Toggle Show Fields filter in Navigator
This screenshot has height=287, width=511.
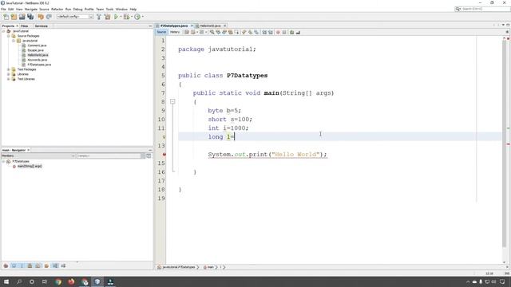[14, 265]
